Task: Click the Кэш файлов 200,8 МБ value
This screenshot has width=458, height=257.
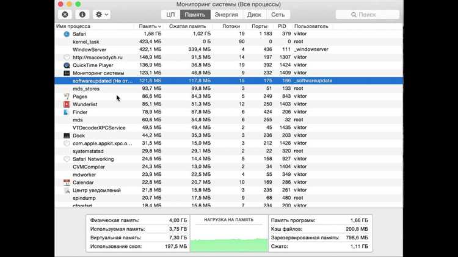Action: (x=357, y=229)
